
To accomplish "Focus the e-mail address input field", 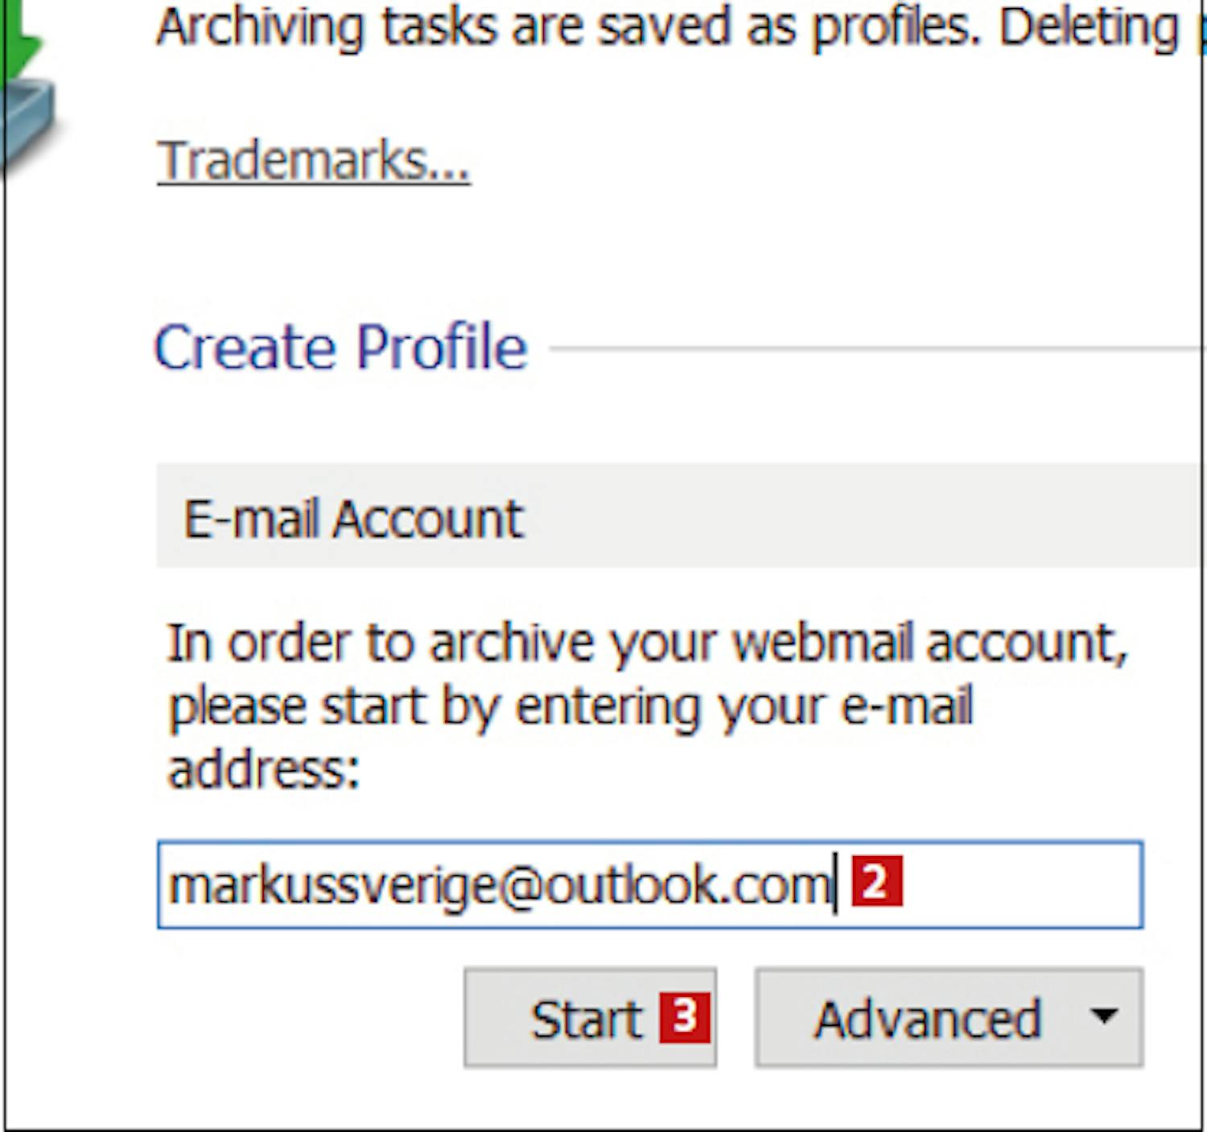I will point(1022,885).
